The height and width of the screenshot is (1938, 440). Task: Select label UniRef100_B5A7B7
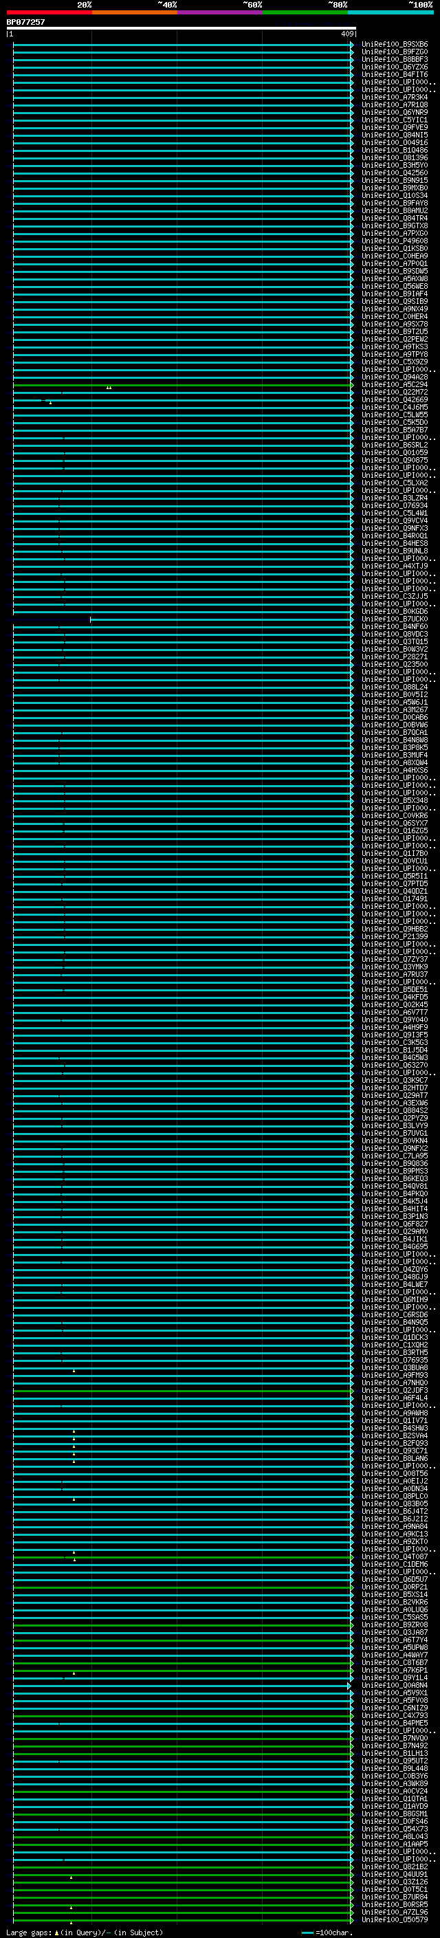click(x=394, y=430)
